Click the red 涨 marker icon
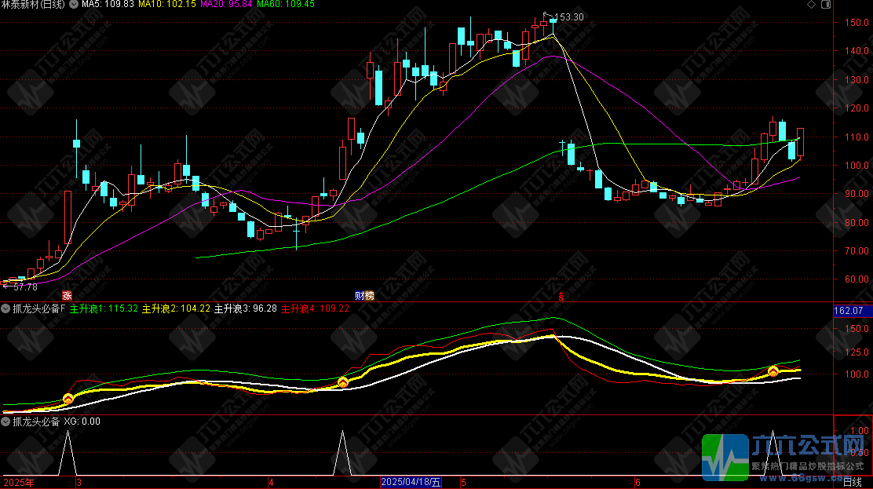The height and width of the screenshot is (489, 873). click(67, 296)
